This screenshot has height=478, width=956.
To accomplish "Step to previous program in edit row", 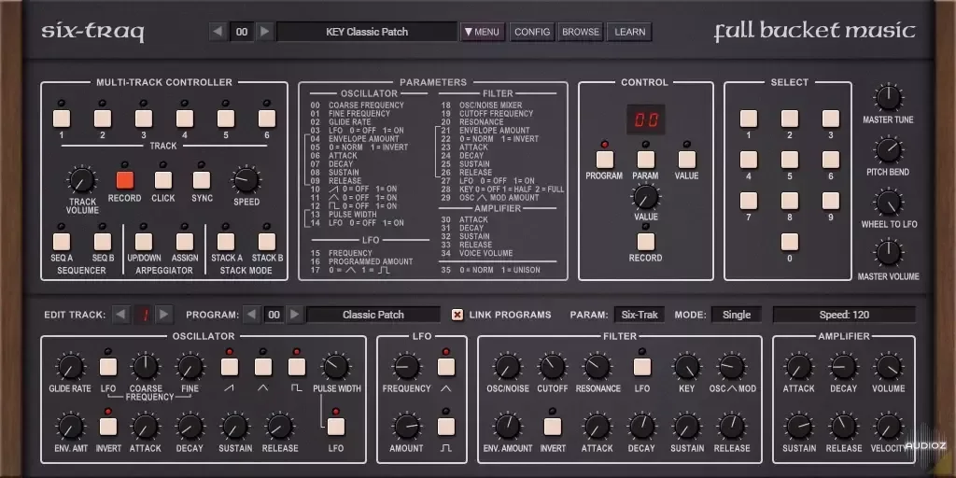I will coord(250,315).
